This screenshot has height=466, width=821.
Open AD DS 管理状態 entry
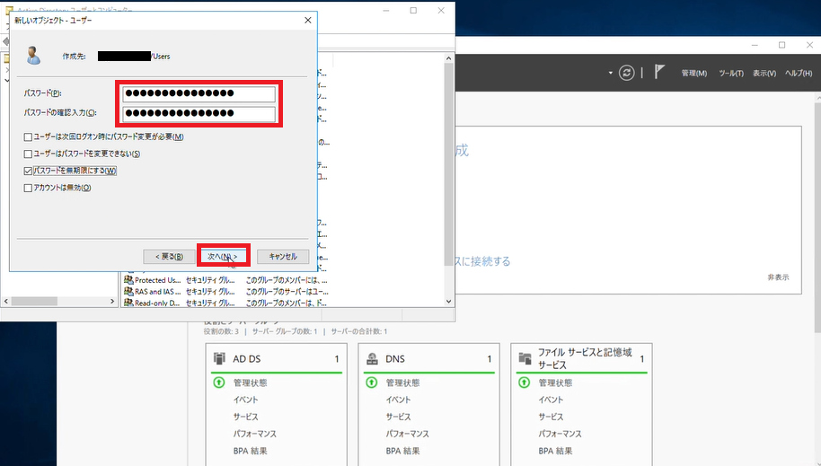pos(251,382)
